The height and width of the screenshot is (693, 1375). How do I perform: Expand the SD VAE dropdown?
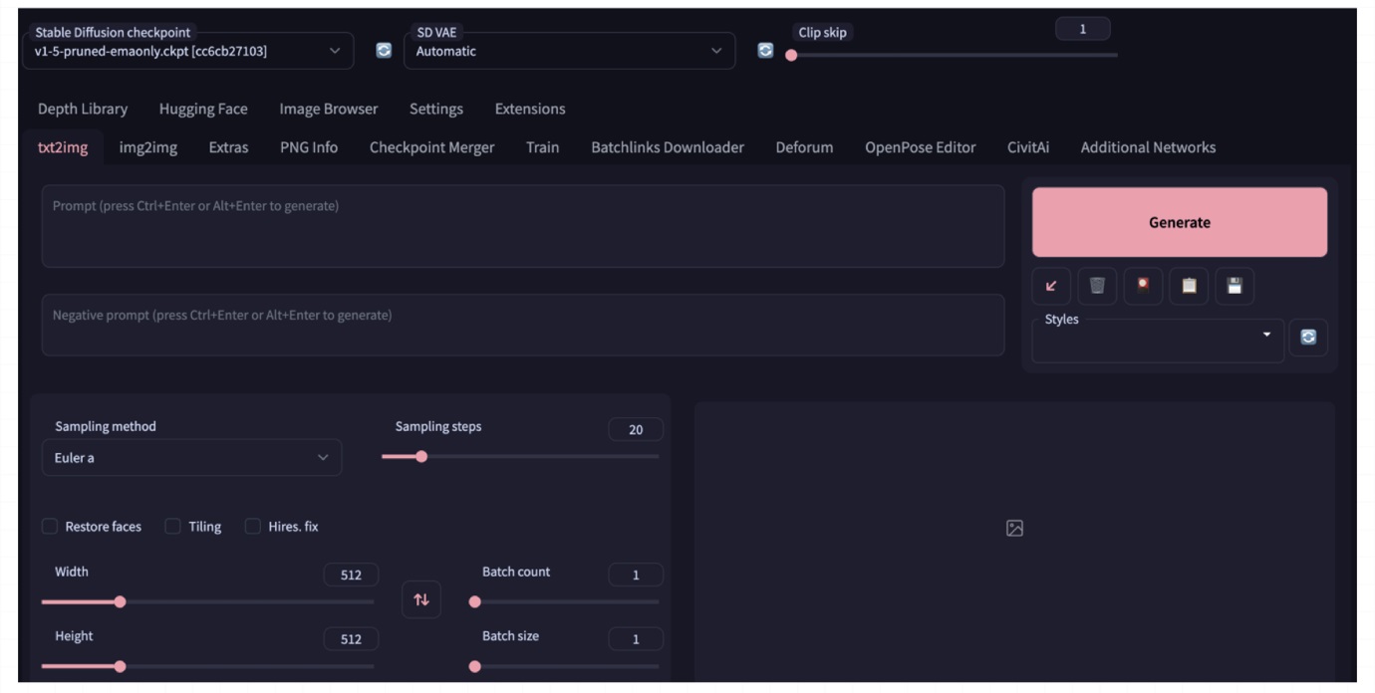pyautogui.click(x=569, y=52)
